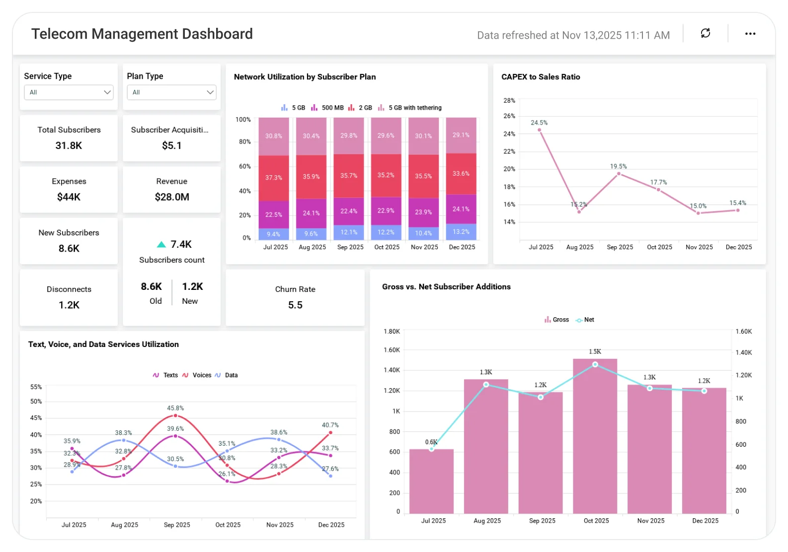Click the Dec 2025 gross bar labeled 1.2K
Viewport: 788px width, 552px height.
704,451
